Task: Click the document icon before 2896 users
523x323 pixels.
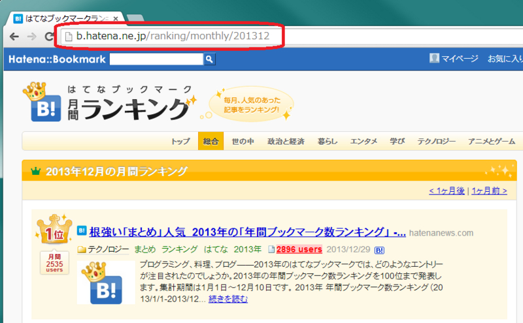Action: [x=271, y=249]
